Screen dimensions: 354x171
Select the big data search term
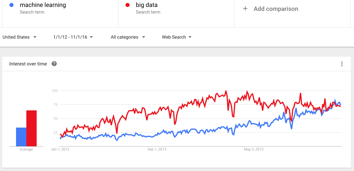147,5
